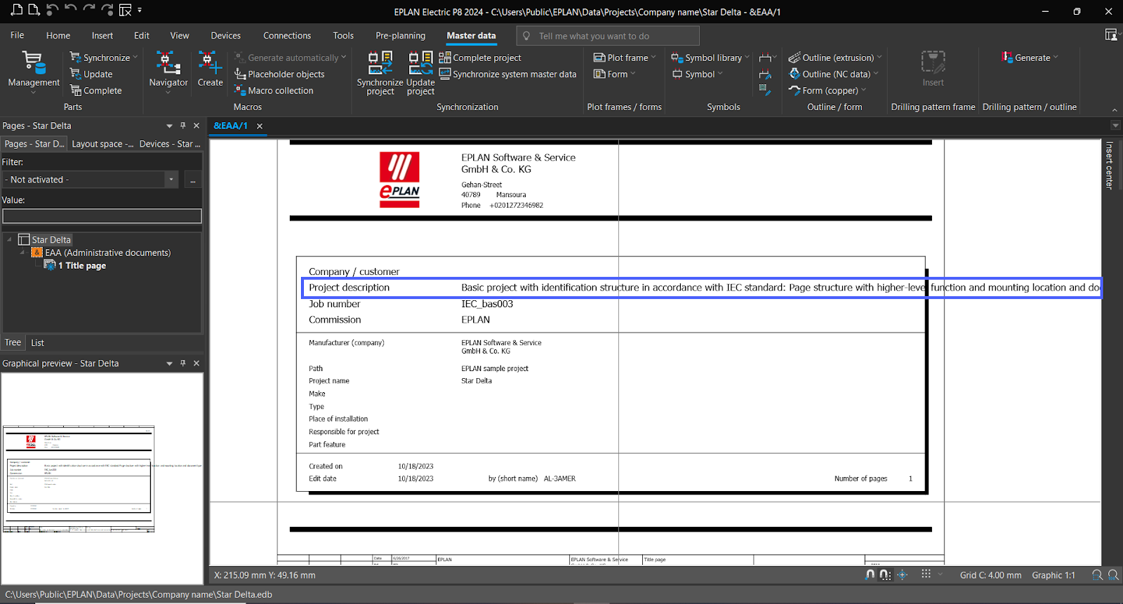This screenshot has height=604, width=1123.
Task: Close the Pages - Star Delta panel
Action: pyautogui.click(x=197, y=126)
